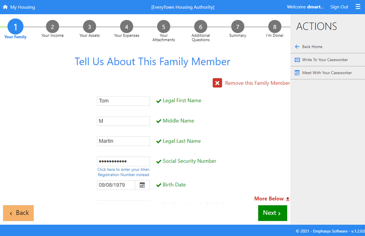Focus the Social Security Number field
The width and height of the screenshot is (365, 236).
click(123, 161)
